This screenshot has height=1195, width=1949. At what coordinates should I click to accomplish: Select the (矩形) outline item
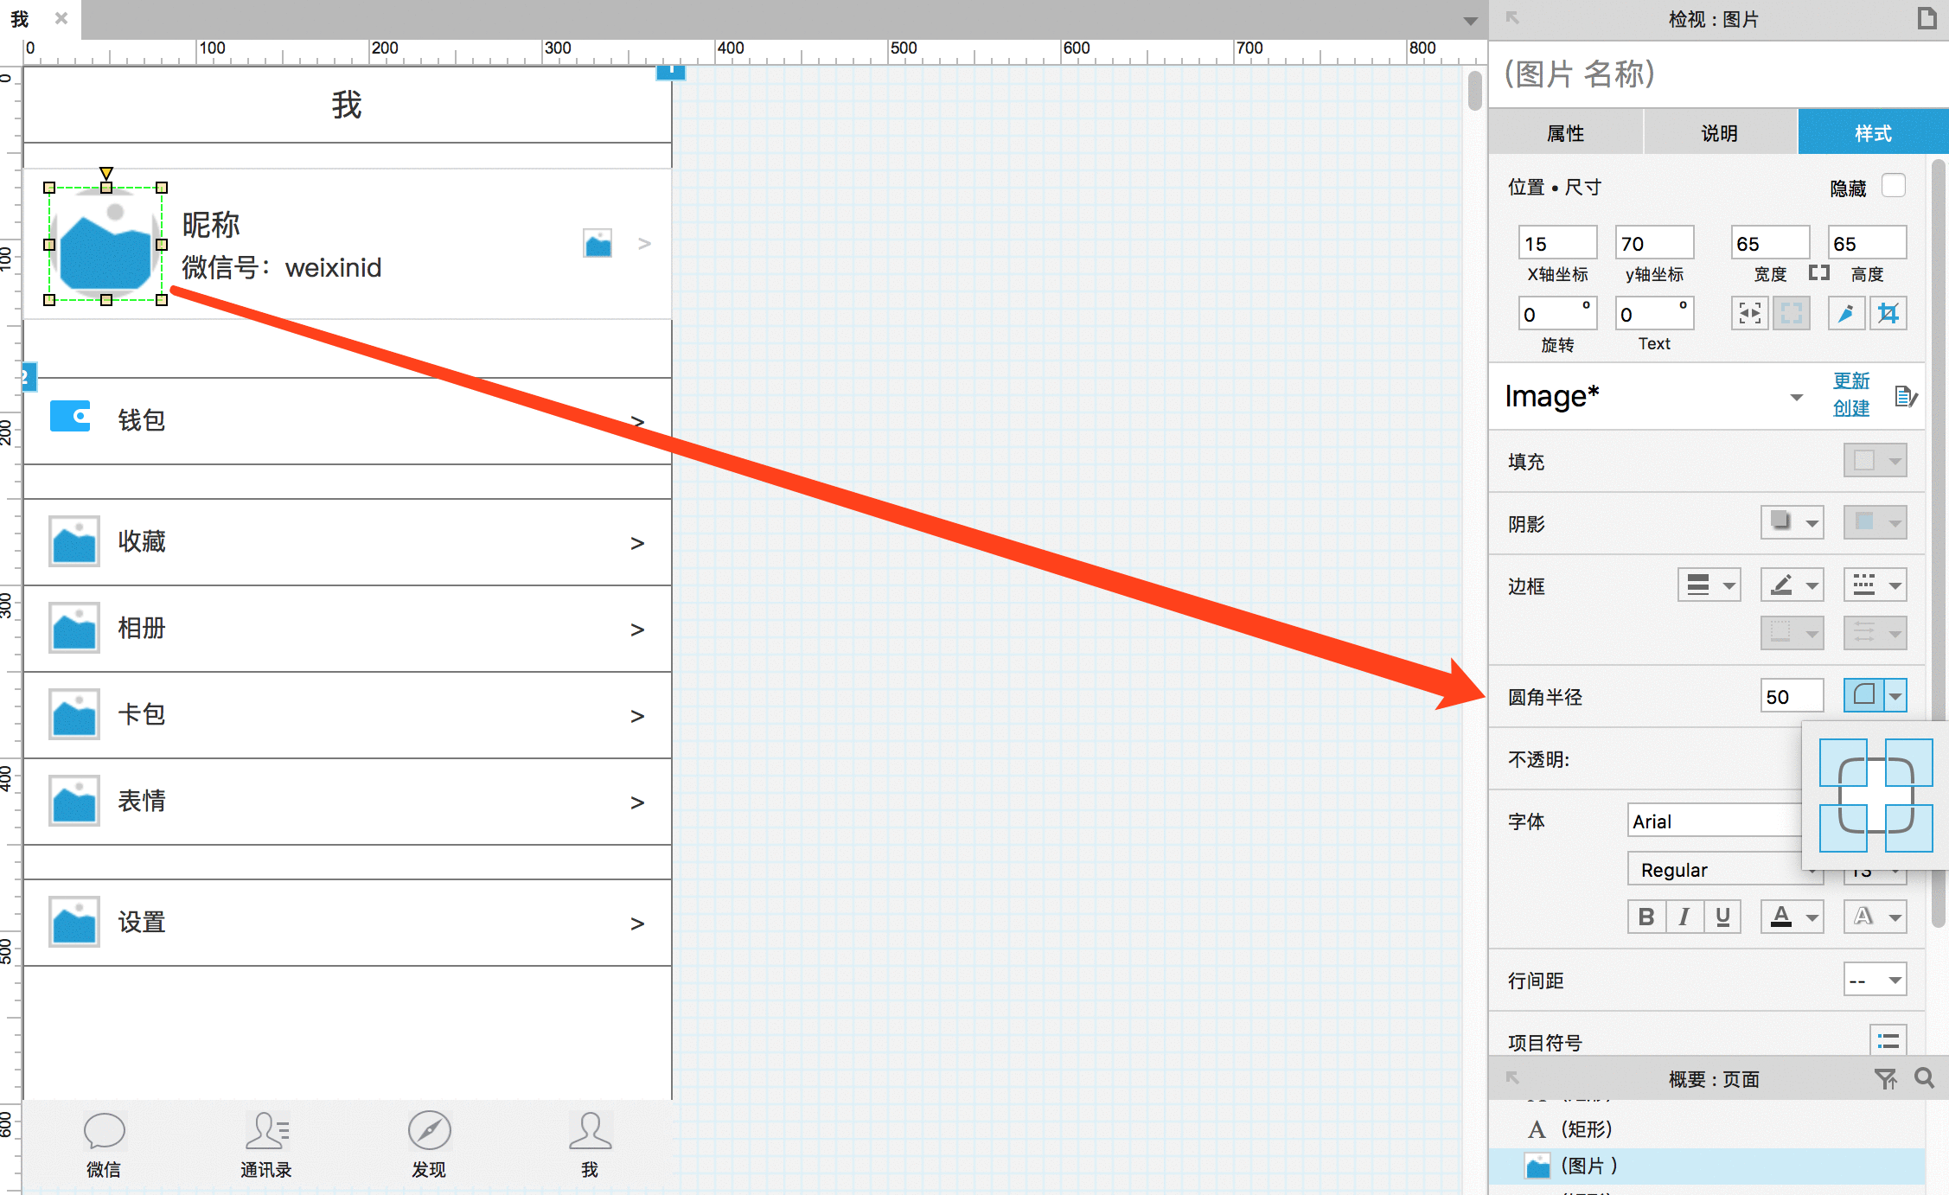(x=1586, y=1128)
